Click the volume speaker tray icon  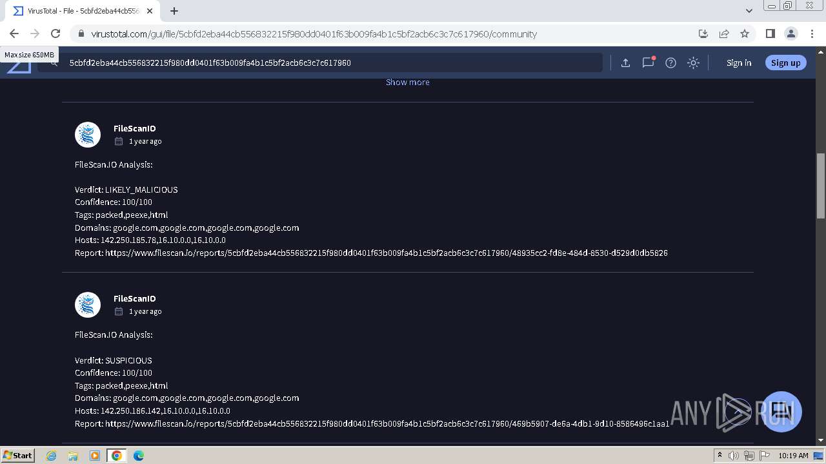(734, 456)
